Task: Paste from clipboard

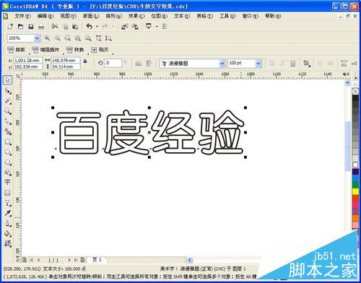Action: (76, 27)
